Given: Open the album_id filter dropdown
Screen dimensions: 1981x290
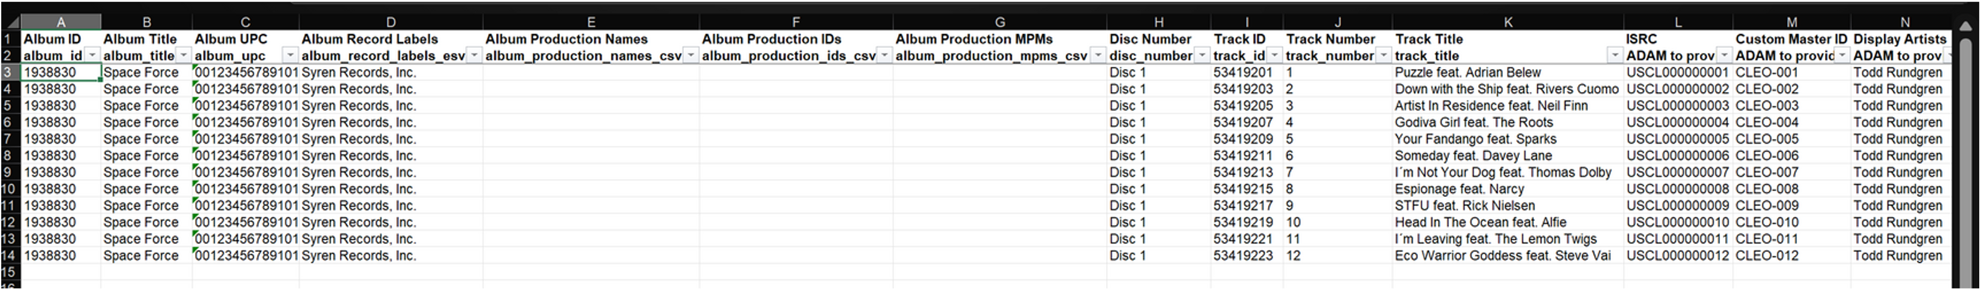Looking at the screenshot, I should point(92,55).
